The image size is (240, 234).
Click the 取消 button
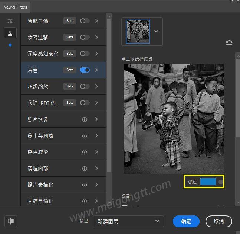coord(219,221)
